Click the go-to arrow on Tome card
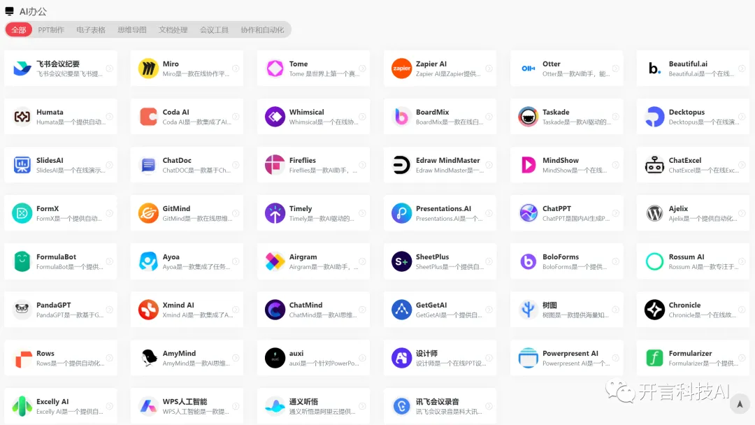This screenshot has width=755, height=425. point(362,69)
